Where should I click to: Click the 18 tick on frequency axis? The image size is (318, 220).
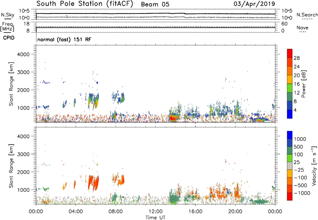point(27,24)
